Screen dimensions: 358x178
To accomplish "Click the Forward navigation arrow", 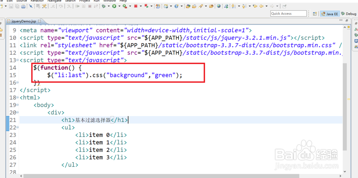I will tap(272, 6).
